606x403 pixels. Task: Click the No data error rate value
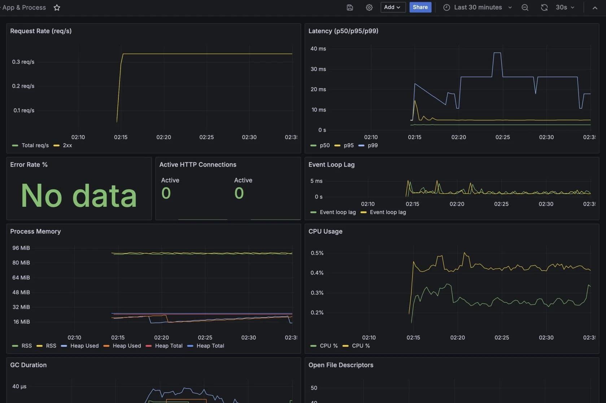[x=79, y=196]
